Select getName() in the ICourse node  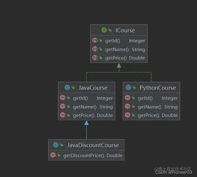pos(117,50)
